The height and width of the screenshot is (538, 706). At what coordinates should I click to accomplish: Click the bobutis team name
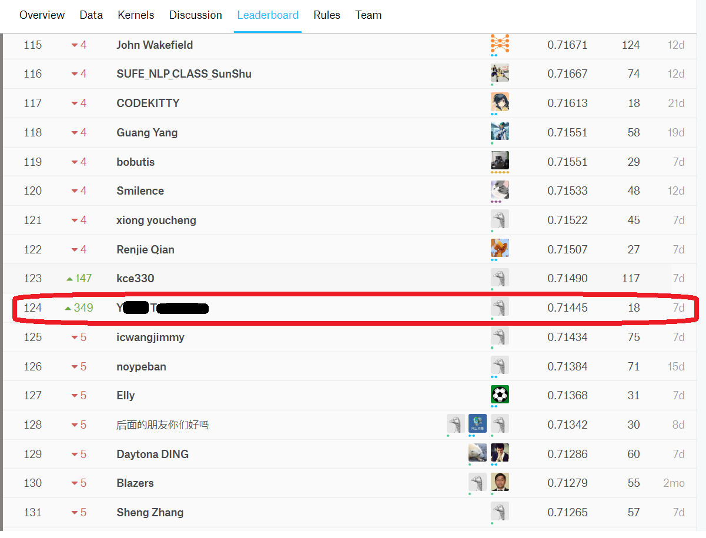[136, 162]
